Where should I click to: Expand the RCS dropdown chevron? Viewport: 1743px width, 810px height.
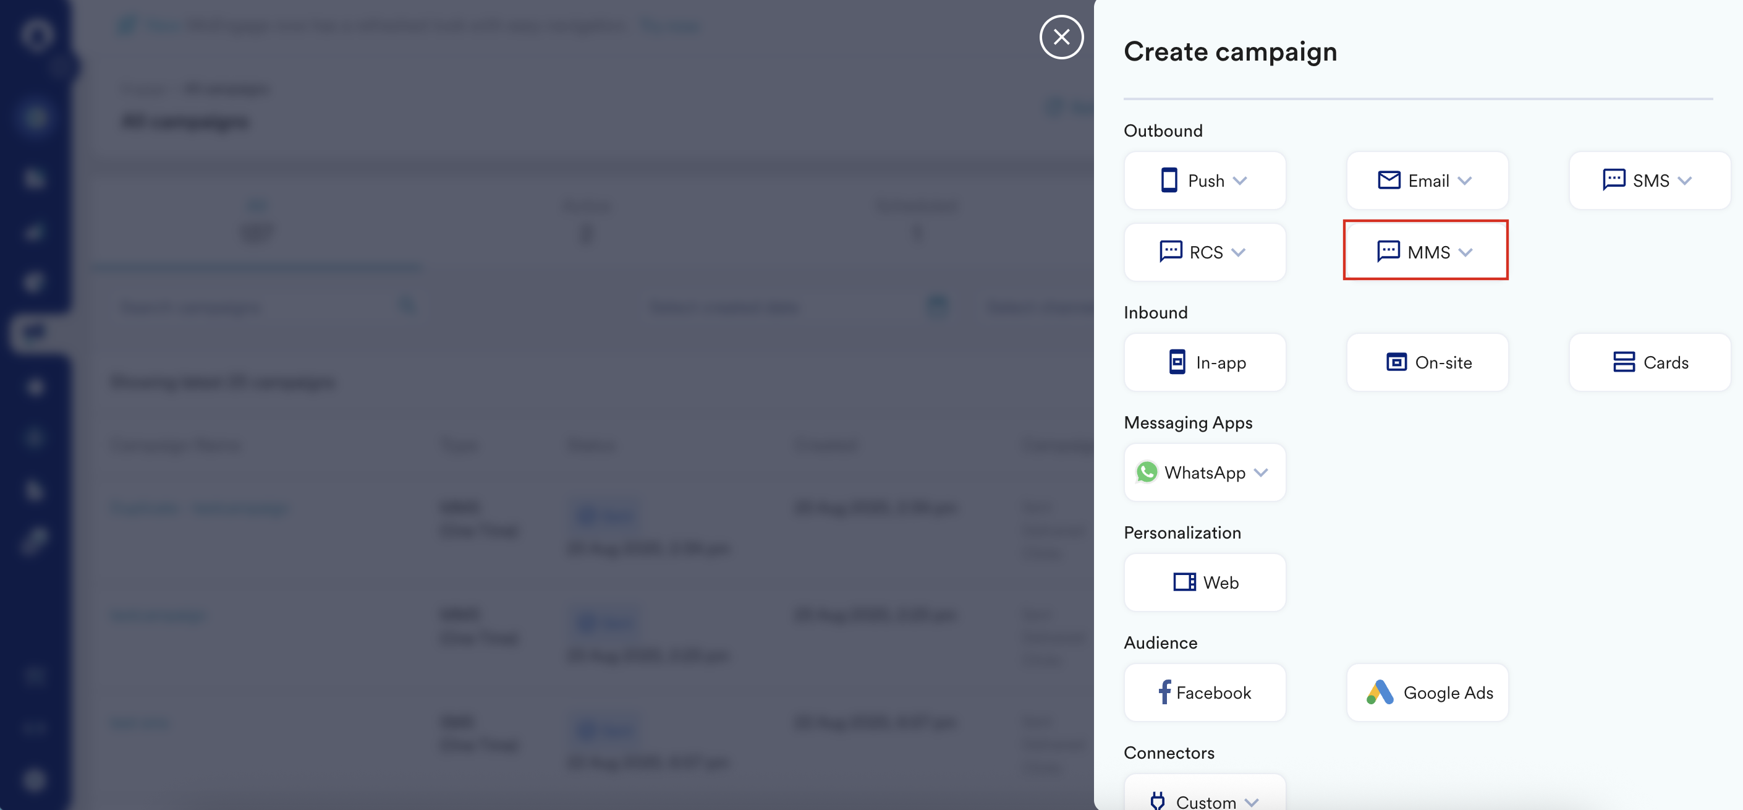(1238, 252)
